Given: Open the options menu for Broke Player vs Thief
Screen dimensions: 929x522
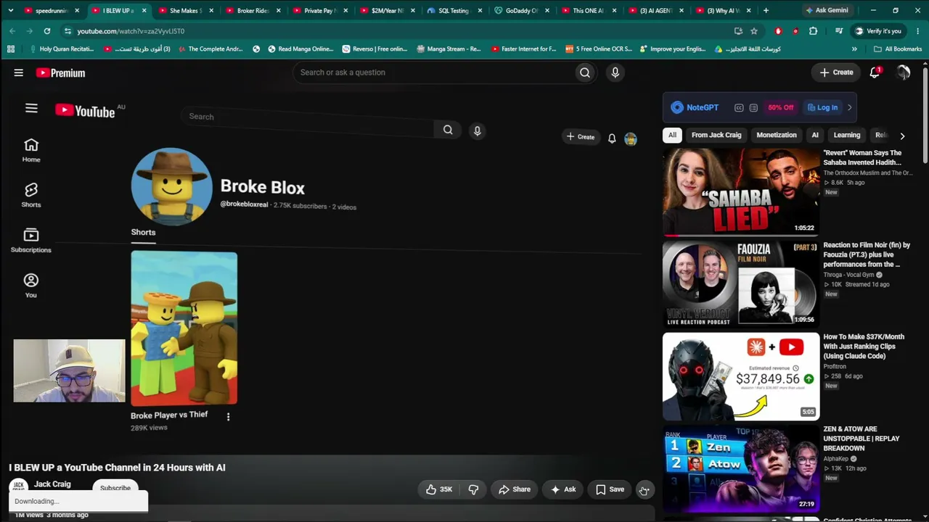Looking at the screenshot, I should click(228, 417).
